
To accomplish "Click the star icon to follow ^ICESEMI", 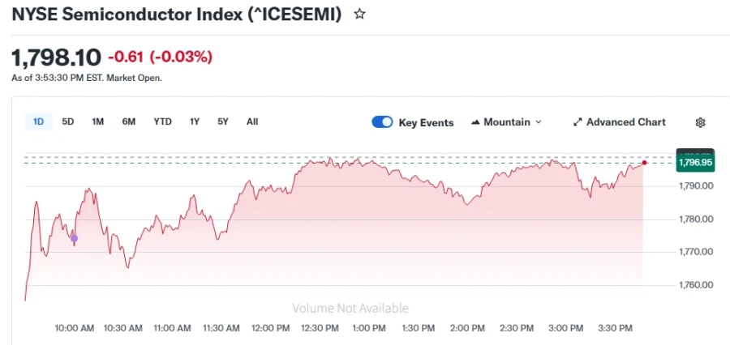I will (360, 15).
